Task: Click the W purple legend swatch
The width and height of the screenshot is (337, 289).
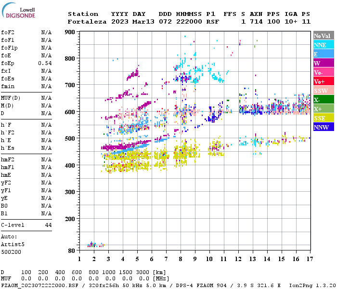Action: (x=324, y=63)
